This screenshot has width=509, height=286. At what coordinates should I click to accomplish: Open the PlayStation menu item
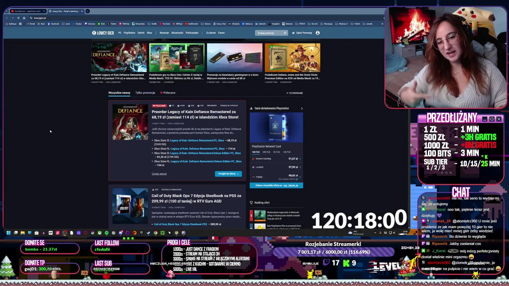(129, 33)
